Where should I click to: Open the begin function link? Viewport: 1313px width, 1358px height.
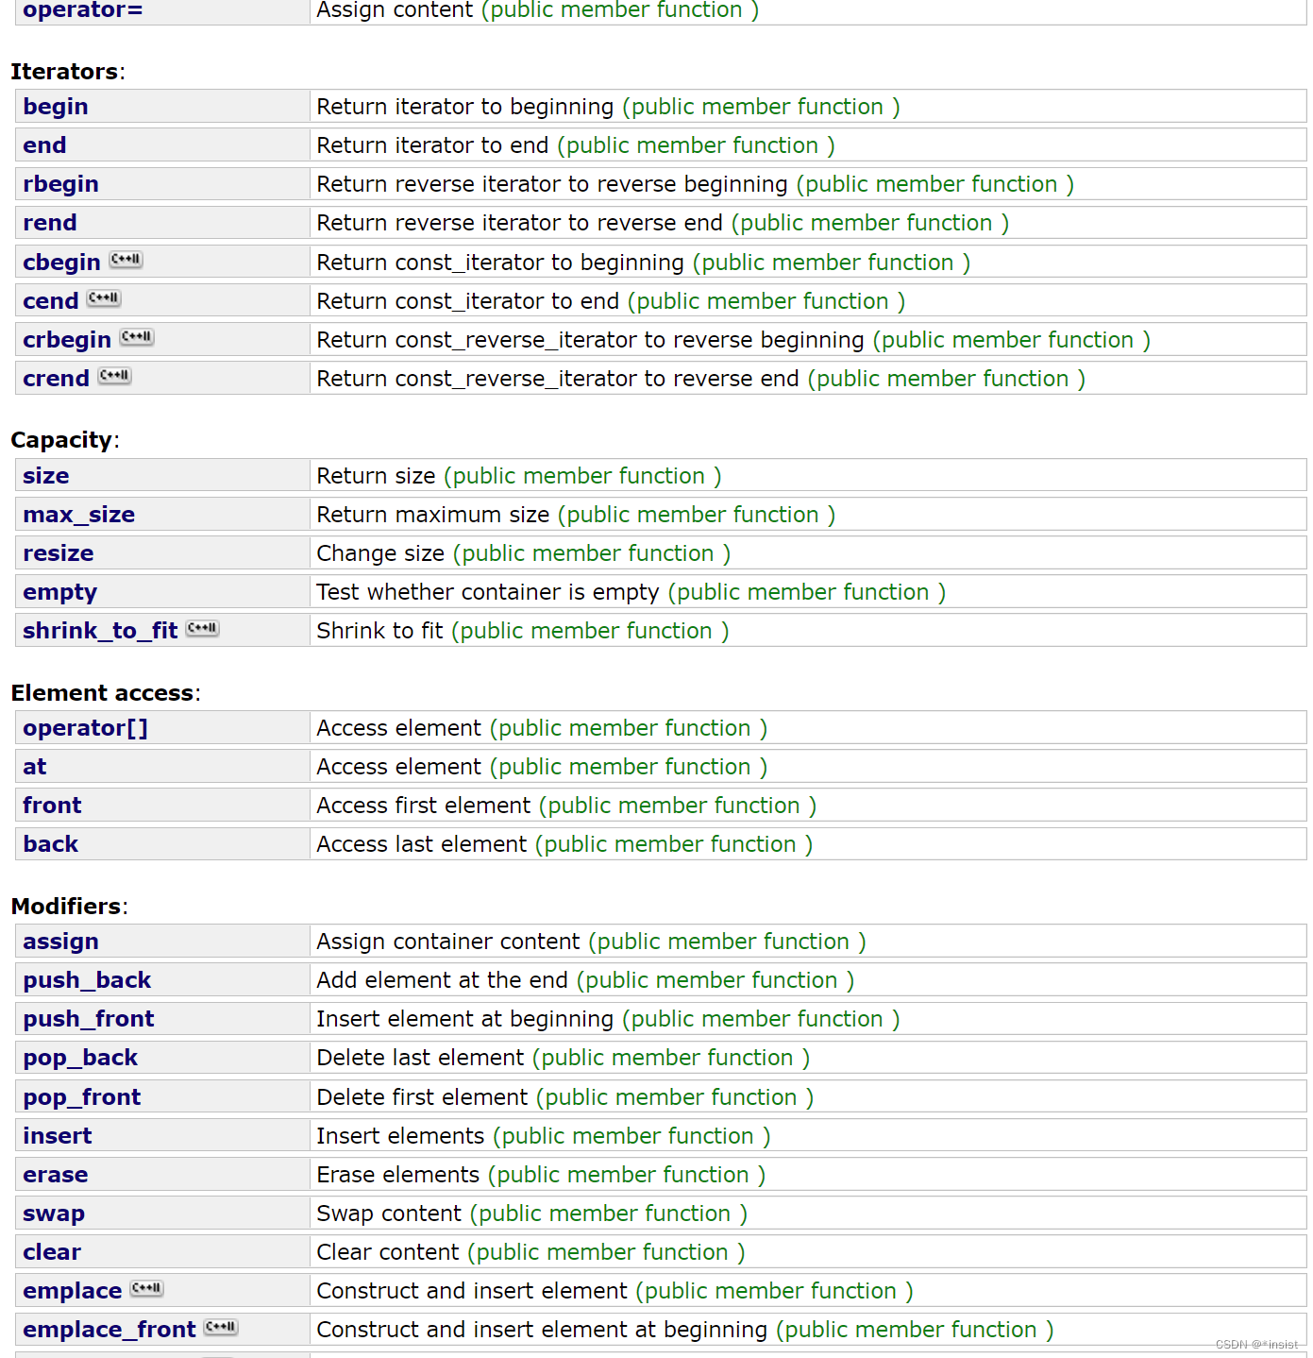(56, 107)
